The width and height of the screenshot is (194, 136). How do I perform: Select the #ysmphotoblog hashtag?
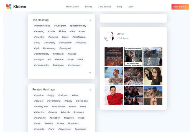point(42,26)
